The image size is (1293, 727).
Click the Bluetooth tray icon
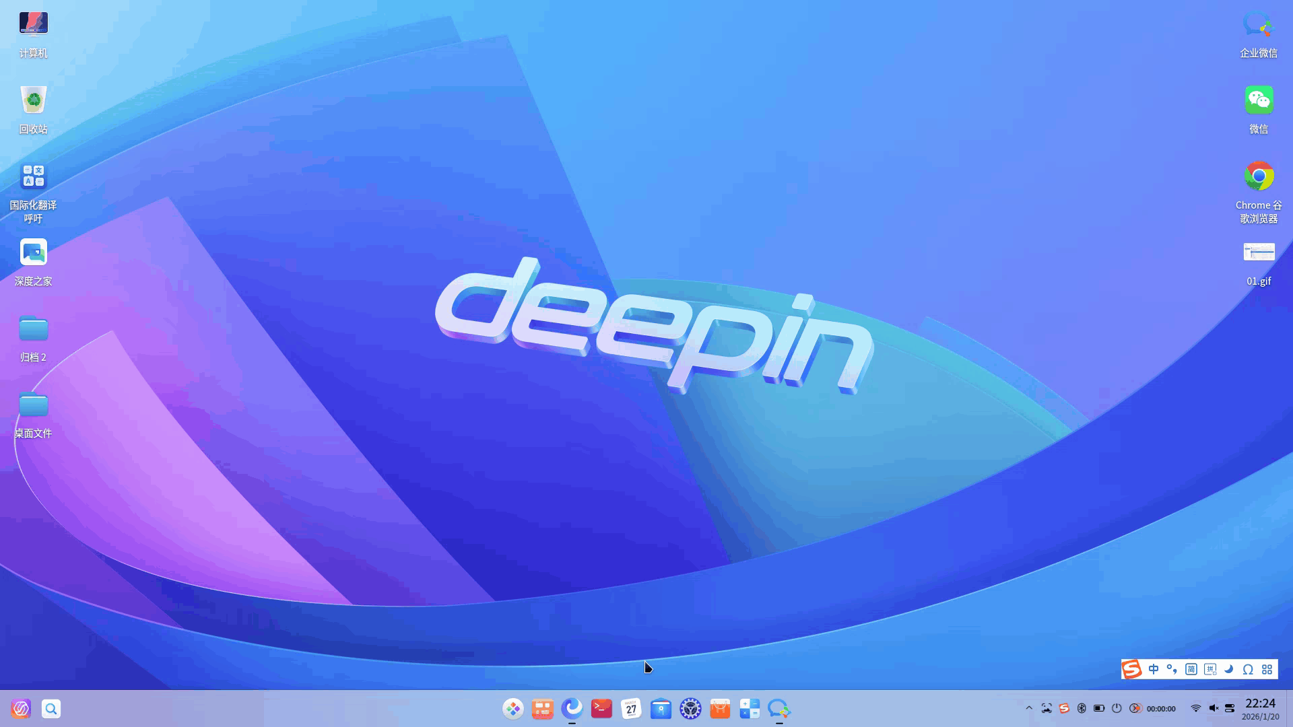[x=1082, y=708]
